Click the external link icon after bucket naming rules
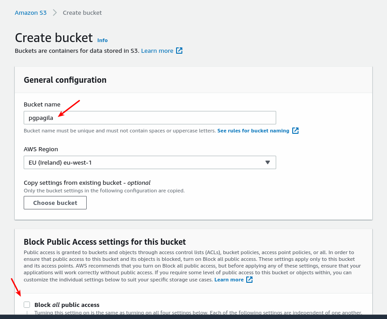Viewport: 387px width, 319px height. (x=295, y=130)
